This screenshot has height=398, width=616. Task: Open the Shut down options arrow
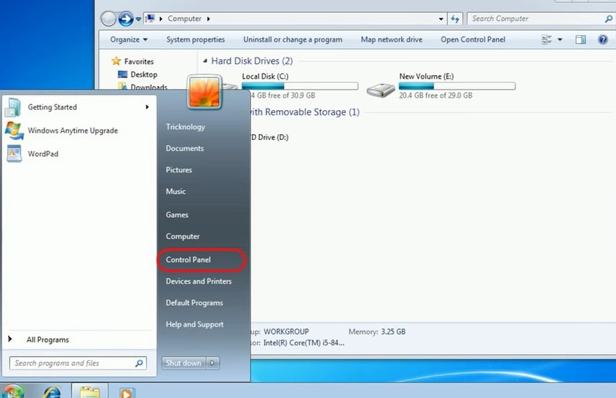point(212,363)
